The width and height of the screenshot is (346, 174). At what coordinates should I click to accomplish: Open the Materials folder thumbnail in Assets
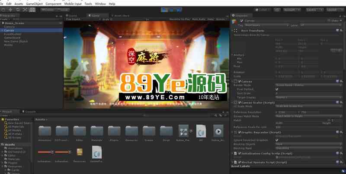coord(96,131)
